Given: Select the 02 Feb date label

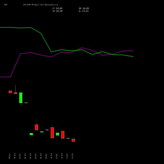Looking at the screenshot, I should [25, 156].
